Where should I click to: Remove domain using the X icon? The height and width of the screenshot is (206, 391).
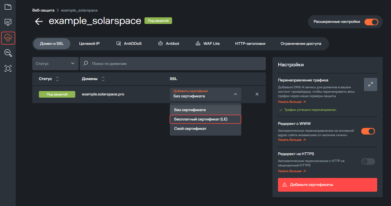(257, 94)
